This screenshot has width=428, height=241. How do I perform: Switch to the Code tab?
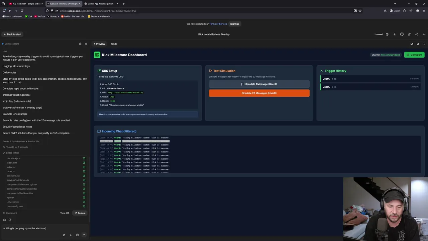(114, 44)
